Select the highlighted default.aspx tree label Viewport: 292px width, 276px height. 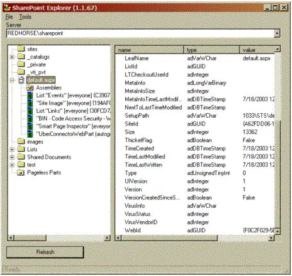click(41, 80)
